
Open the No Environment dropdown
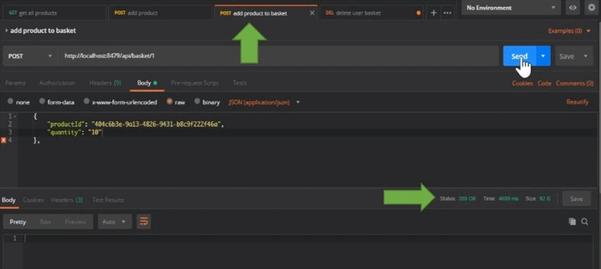coord(511,8)
